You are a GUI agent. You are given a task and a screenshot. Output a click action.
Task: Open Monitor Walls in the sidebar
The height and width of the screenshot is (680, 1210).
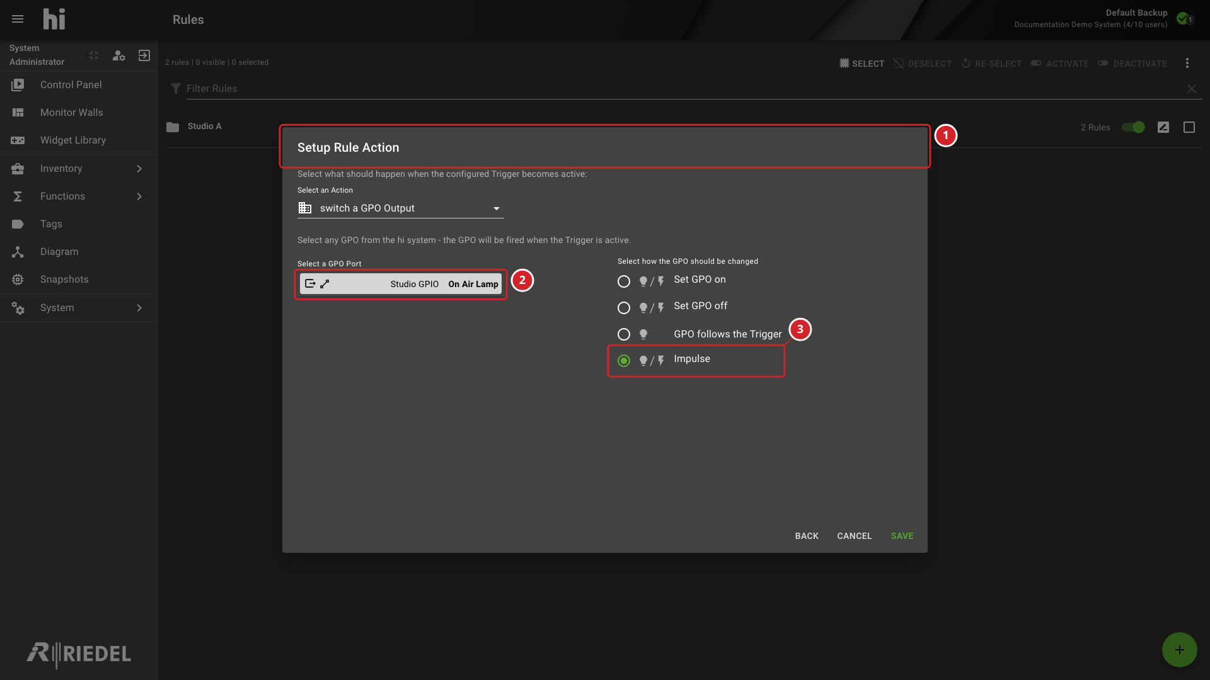pyautogui.click(x=78, y=113)
